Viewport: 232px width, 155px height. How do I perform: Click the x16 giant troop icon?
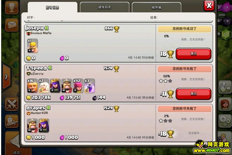[x=33, y=86]
